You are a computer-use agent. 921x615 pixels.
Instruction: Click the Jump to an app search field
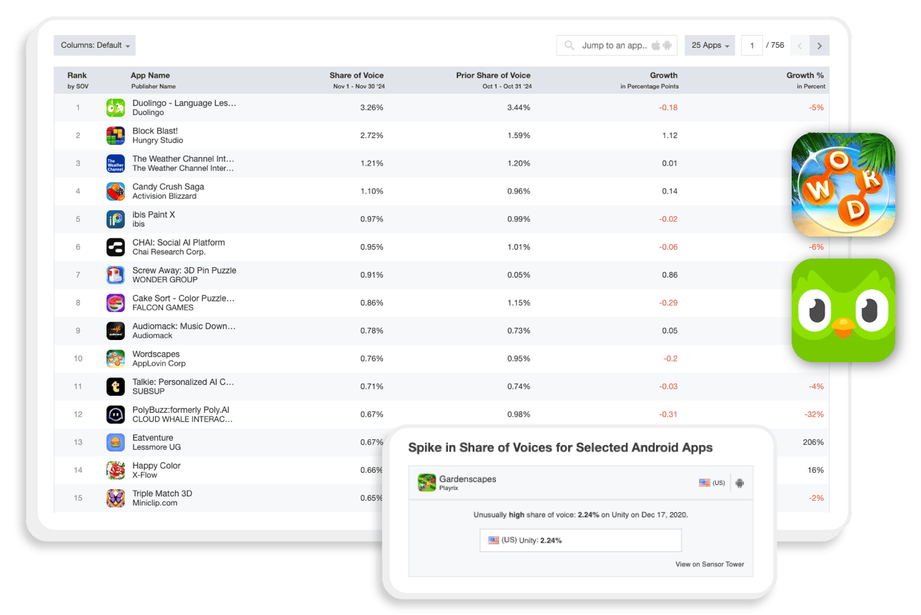click(x=617, y=45)
